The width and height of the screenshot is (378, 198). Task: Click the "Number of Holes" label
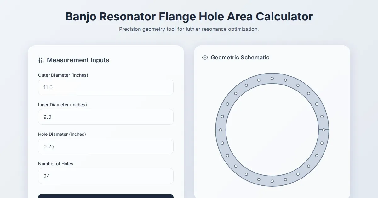click(x=56, y=164)
